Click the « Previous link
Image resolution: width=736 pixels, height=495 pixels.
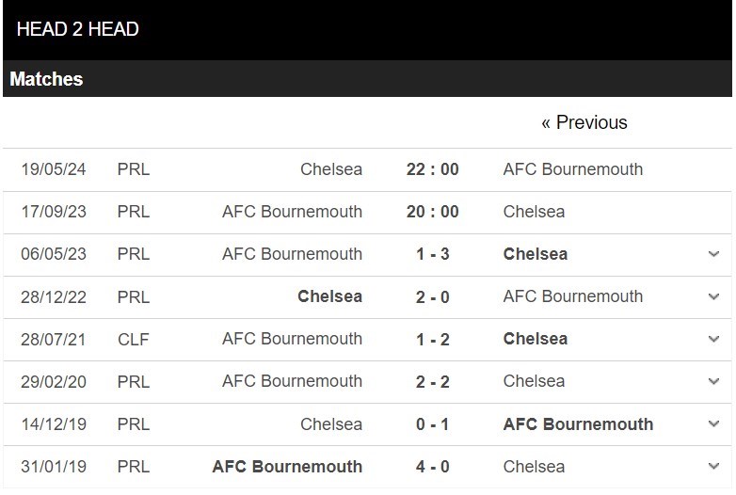(x=584, y=122)
